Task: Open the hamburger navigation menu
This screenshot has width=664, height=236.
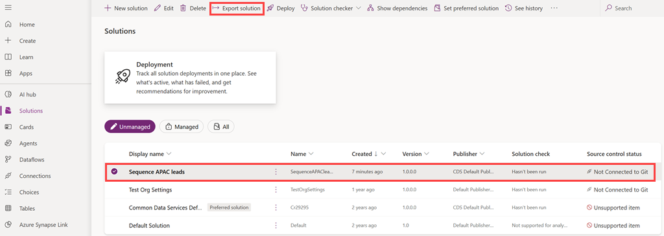Action: 8,8
